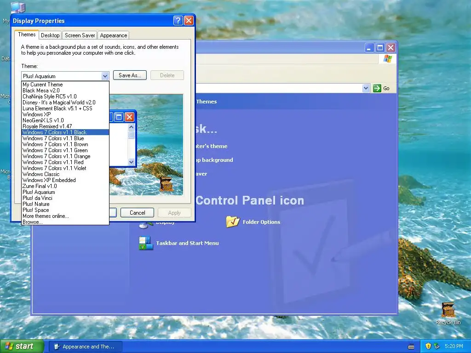
Task: Select Plus! Nature theme
Action: (x=65, y=204)
